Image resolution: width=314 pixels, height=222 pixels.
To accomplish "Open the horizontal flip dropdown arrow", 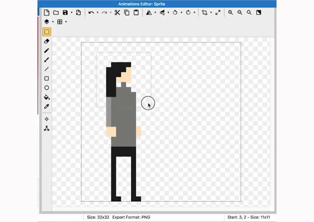I will [x=155, y=13].
